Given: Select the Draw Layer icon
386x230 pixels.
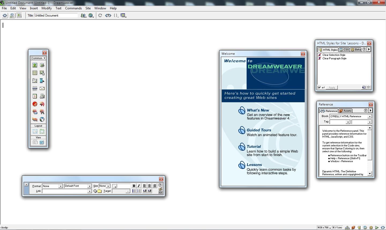Looking at the screenshot, I should pos(35,80).
